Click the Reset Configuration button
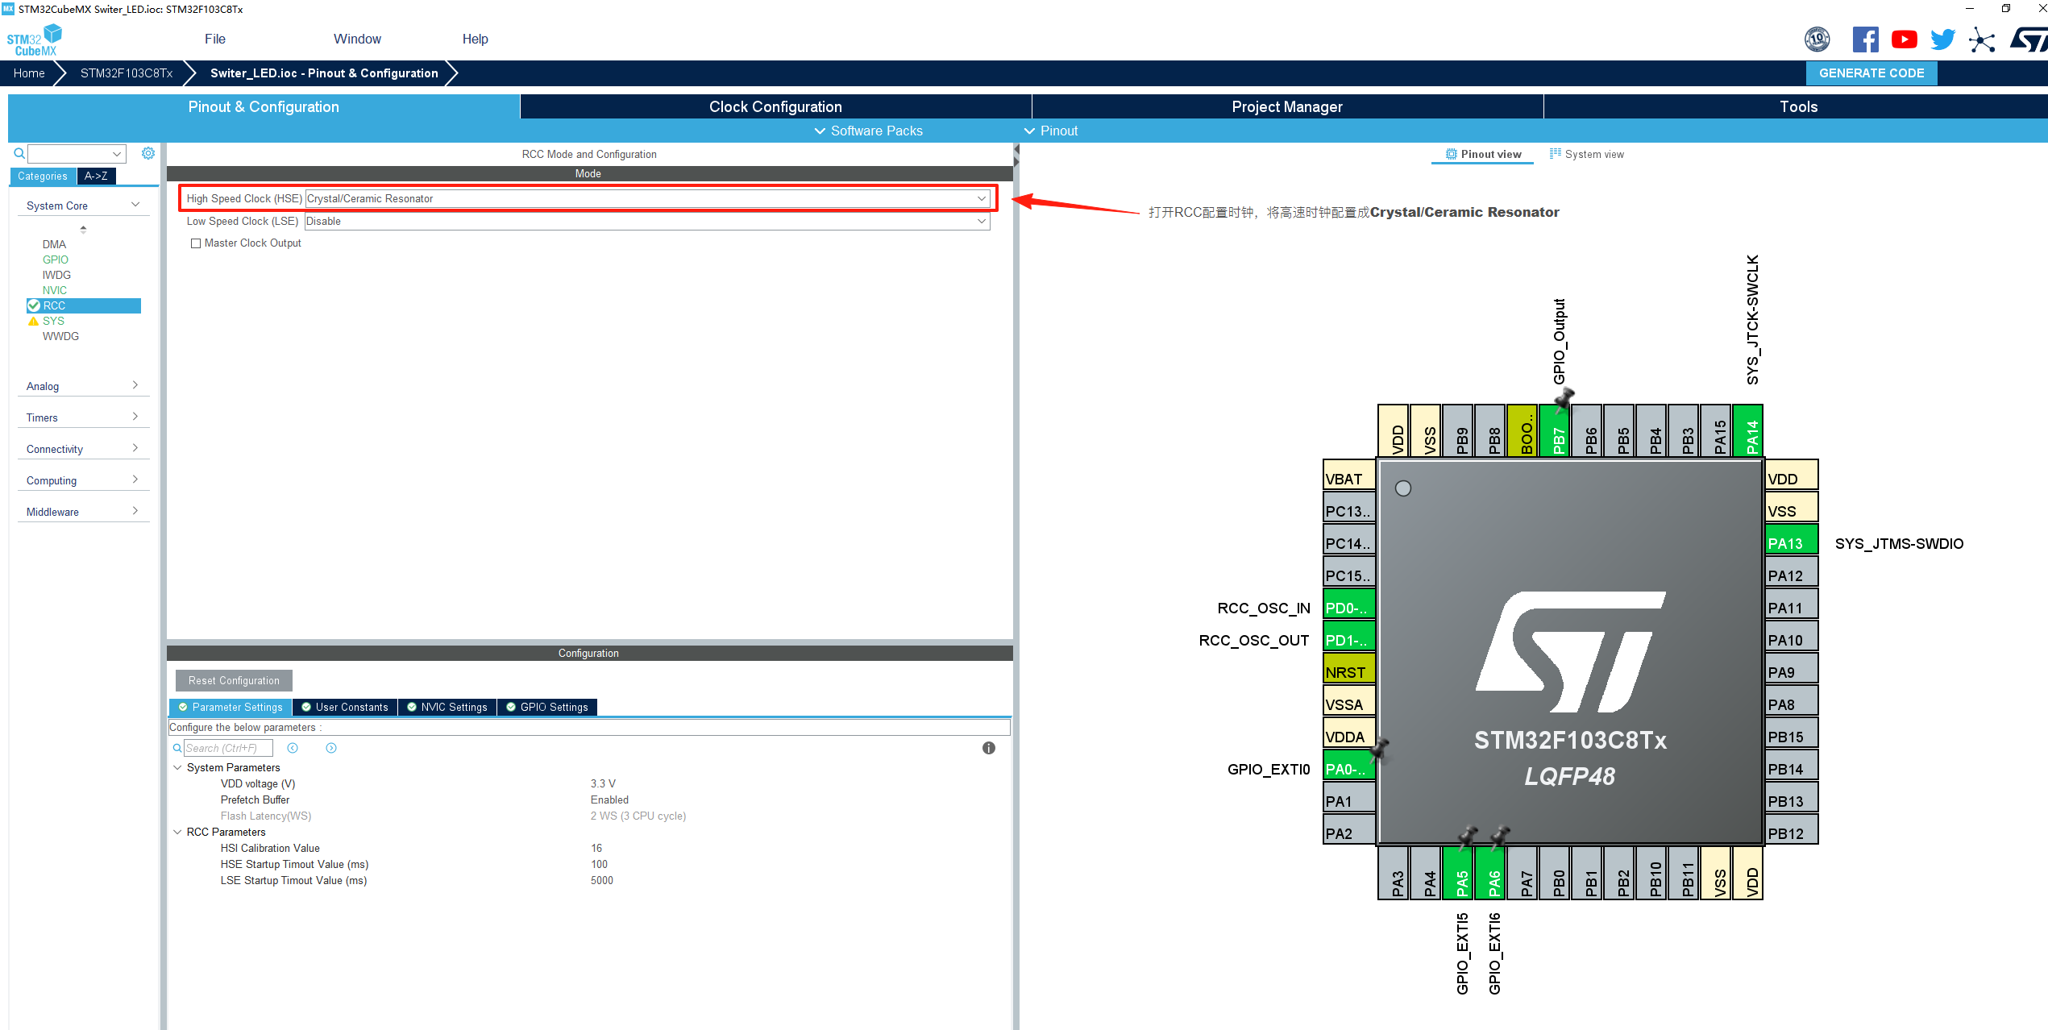 point(234,680)
